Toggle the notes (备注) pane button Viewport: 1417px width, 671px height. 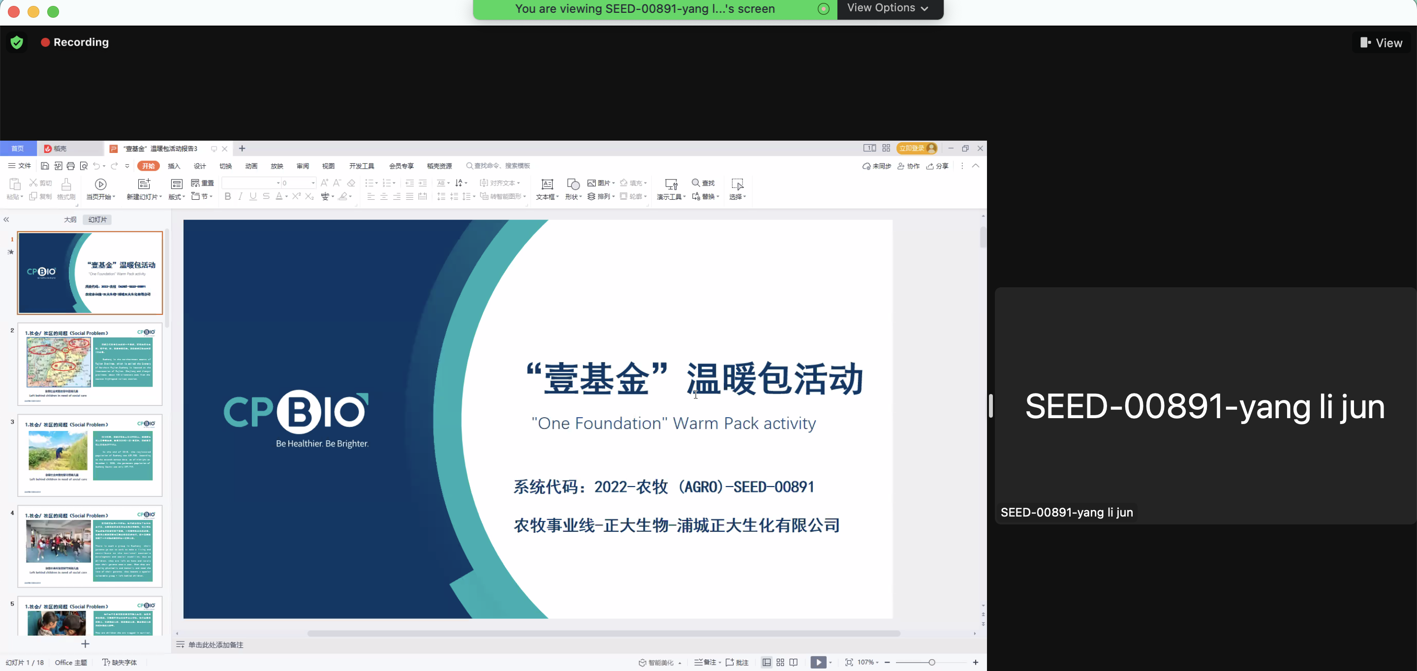tap(706, 662)
